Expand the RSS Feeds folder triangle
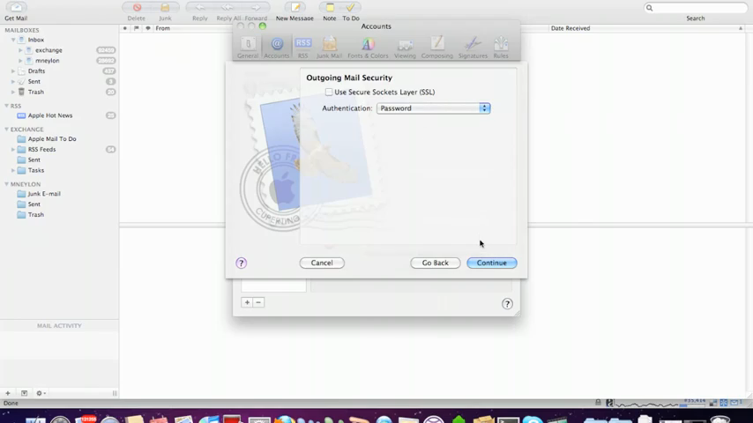 click(x=13, y=149)
